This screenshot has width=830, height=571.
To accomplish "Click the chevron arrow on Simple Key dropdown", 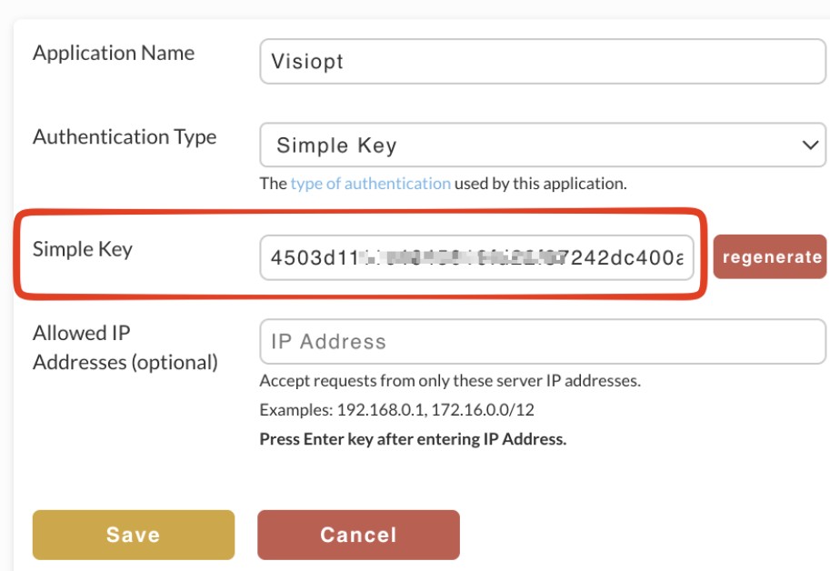I will click(810, 145).
